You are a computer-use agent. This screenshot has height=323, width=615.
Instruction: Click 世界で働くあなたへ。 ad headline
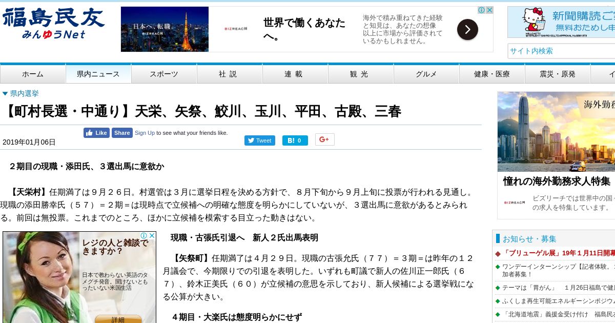304,29
